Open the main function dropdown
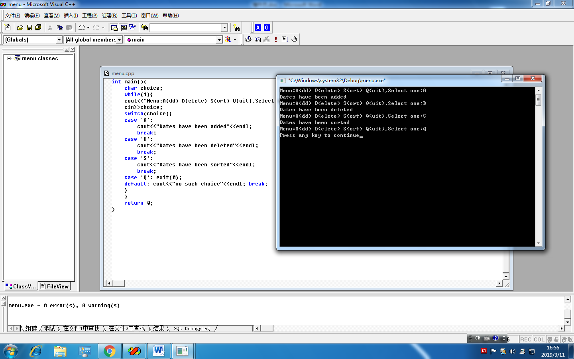This screenshot has height=359, width=574. [x=219, y=39]
